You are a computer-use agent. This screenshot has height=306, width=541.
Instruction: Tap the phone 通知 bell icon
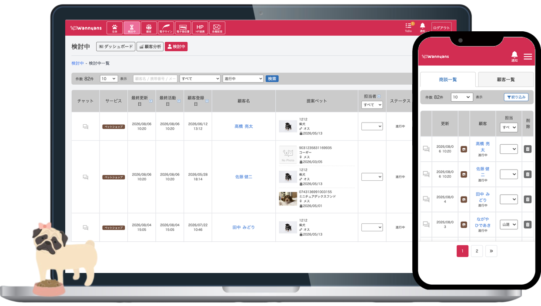tap(514, 56)
